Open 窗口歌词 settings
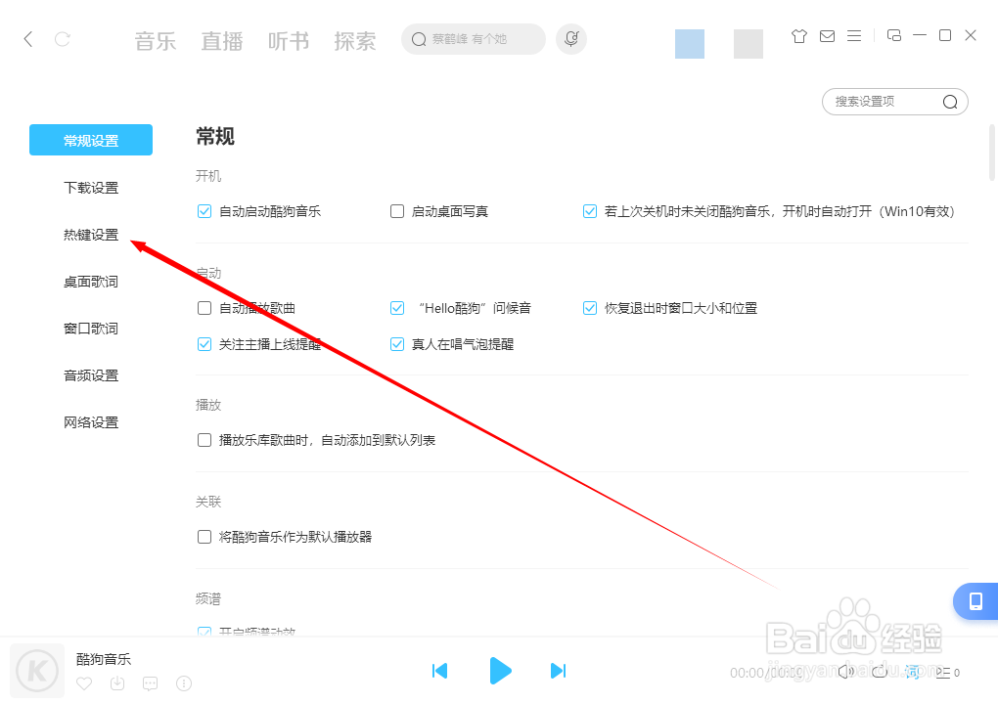This screenshot has height=704, width=998. click(91, 329)
